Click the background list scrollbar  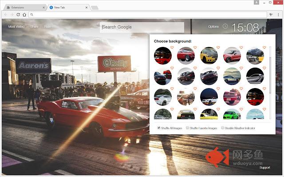(x=270, y=66)
